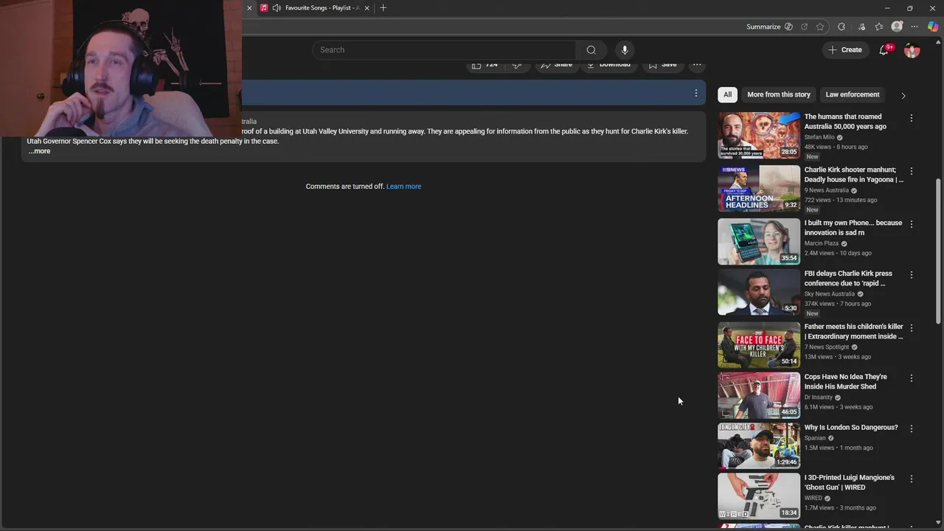Open FBI delays Charlie Kirk press conference title
Viewport: 944px width, 531px height.
pyautogui.click(x=848, y=278)
